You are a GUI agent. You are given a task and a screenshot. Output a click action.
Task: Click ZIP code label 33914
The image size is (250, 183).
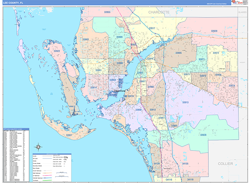coord(93,87)
